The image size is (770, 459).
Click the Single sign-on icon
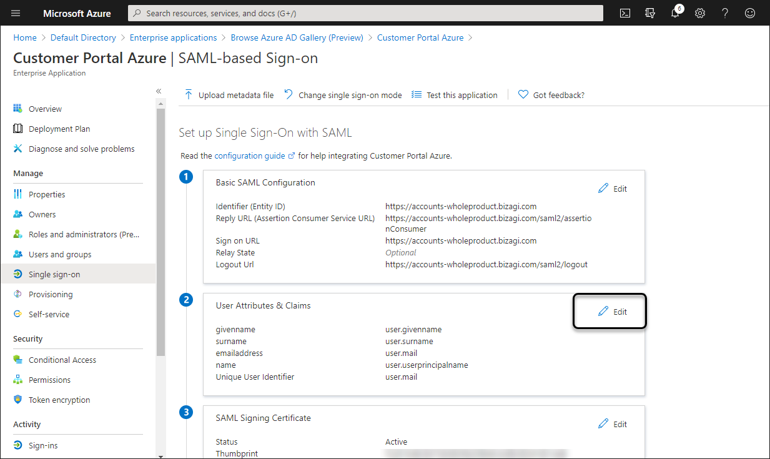pos(17,274)
